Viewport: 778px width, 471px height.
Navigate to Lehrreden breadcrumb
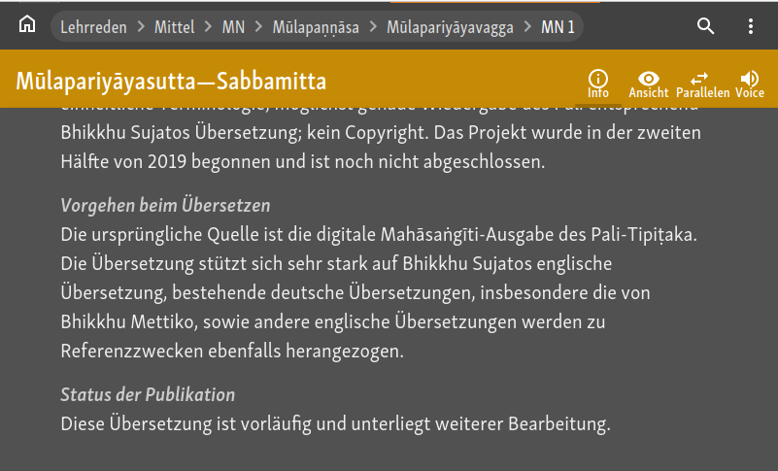(x=94, y=27)
